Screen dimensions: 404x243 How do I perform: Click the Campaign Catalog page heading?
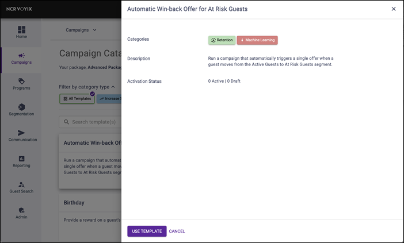90,53
